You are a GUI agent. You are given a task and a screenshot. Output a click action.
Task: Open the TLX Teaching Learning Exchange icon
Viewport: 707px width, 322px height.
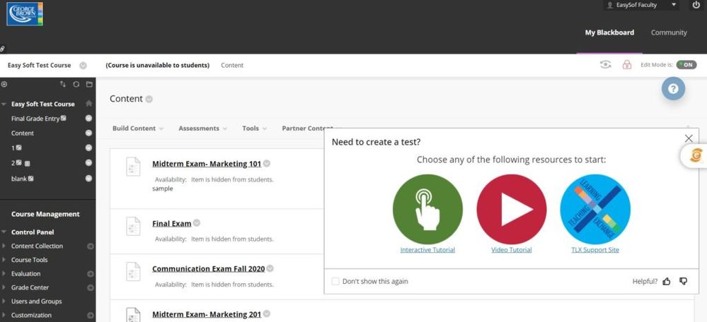click(595, 209)
